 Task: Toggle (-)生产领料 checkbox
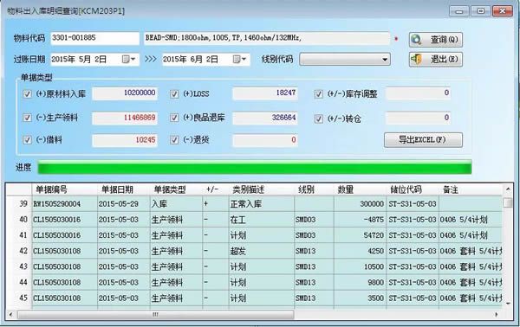27,118
